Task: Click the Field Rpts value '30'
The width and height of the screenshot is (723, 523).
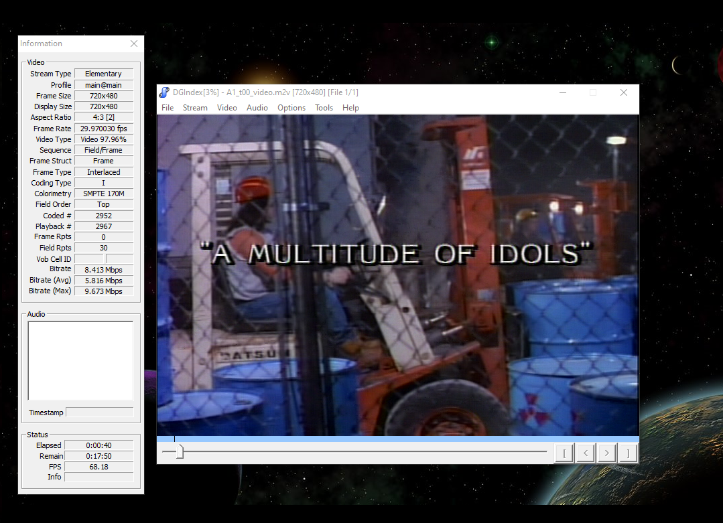Action: click(104, 248)
